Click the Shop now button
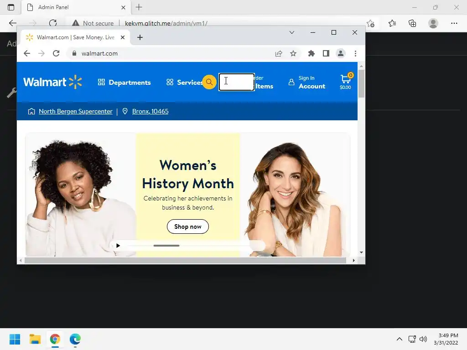This screenshot has width=467, height=350. (x=187, y=227)
